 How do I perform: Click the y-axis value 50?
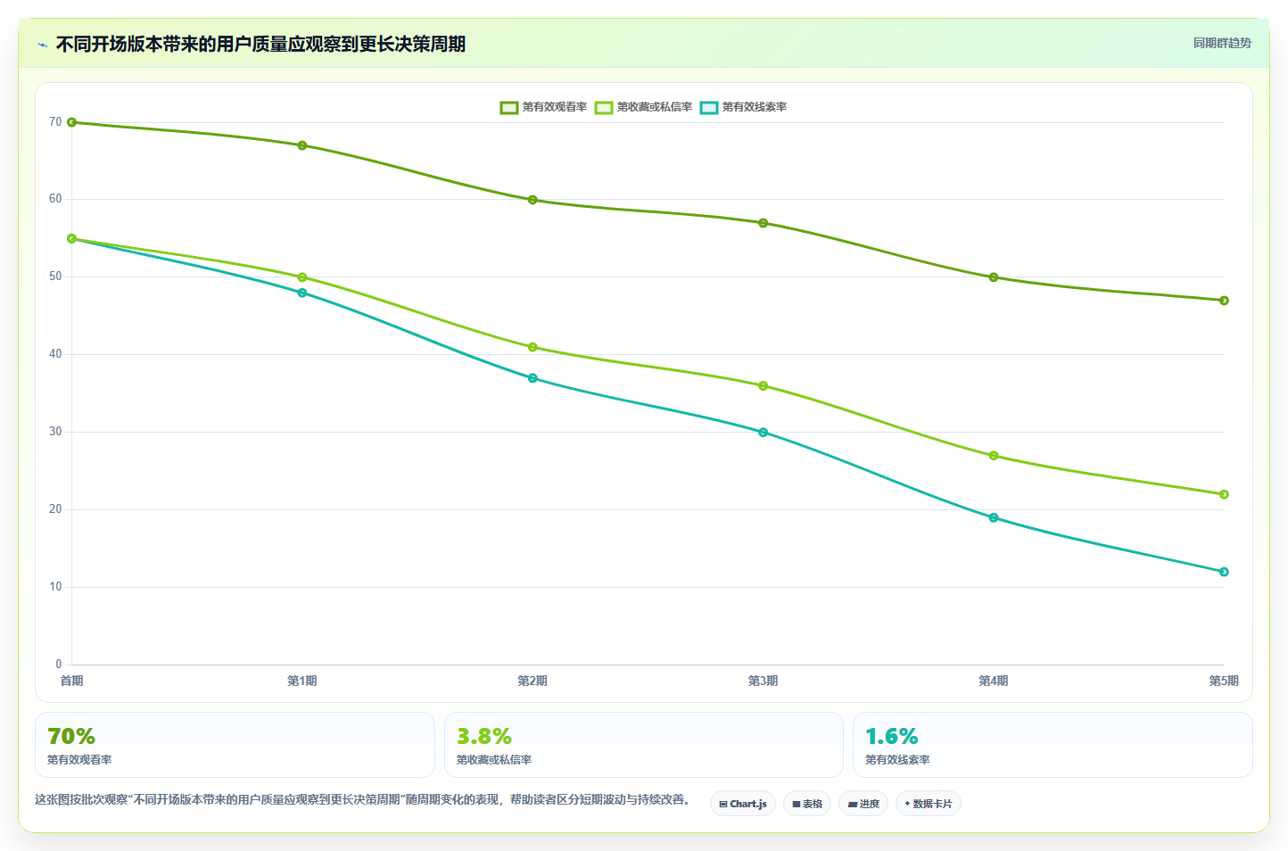[x=55, y=277]
